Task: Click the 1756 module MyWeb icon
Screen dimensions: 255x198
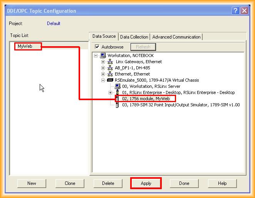Action: [117, 99]
